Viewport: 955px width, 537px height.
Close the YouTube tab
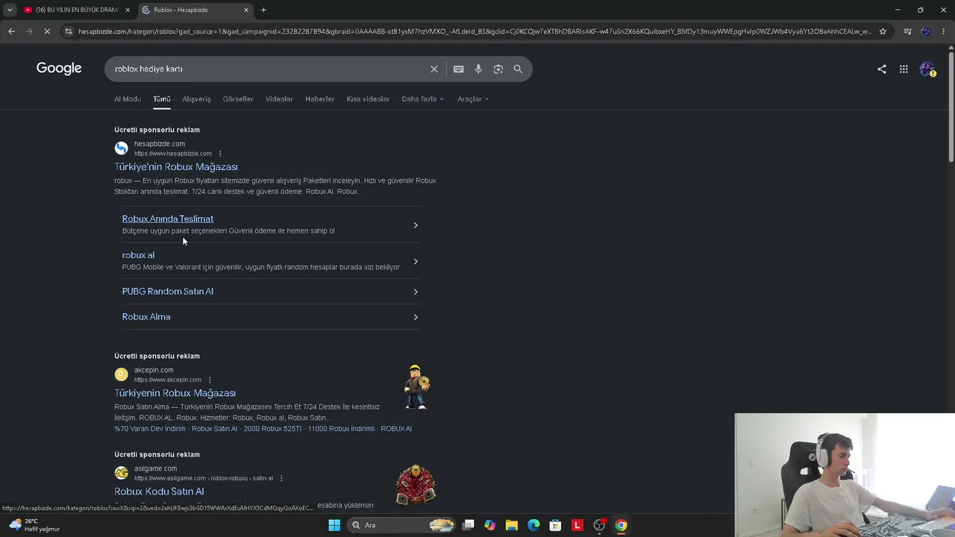(128, 10)
